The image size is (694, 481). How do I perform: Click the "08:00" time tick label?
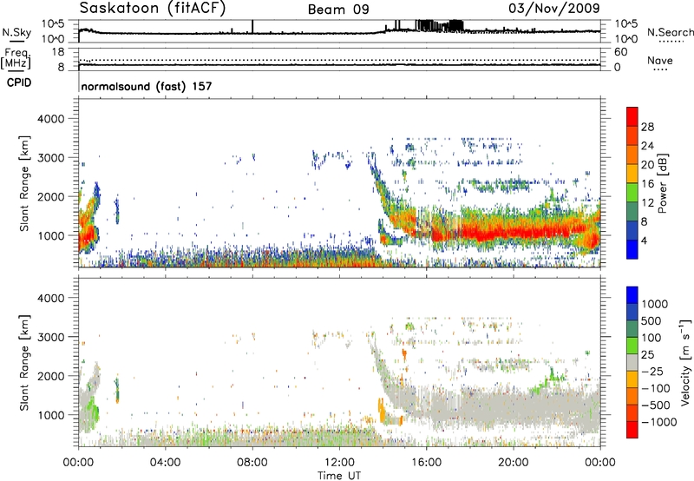(252, 463)
